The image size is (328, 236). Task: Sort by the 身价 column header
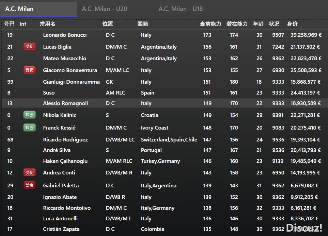pyautogui.click(x=293, y=24)
